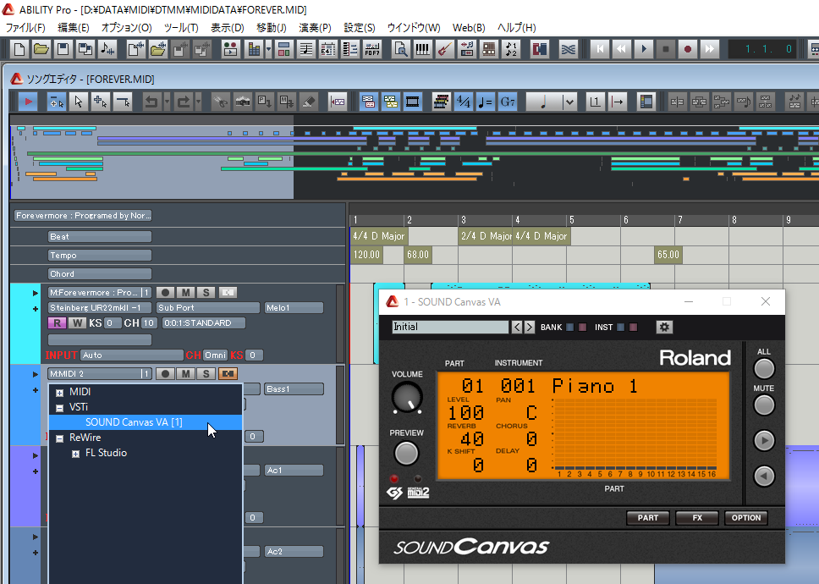Open the undo history dropdown arrow

click(167, 102)
